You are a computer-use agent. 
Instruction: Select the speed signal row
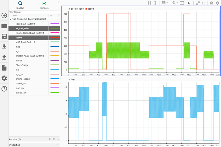click(x=34, y=38)
